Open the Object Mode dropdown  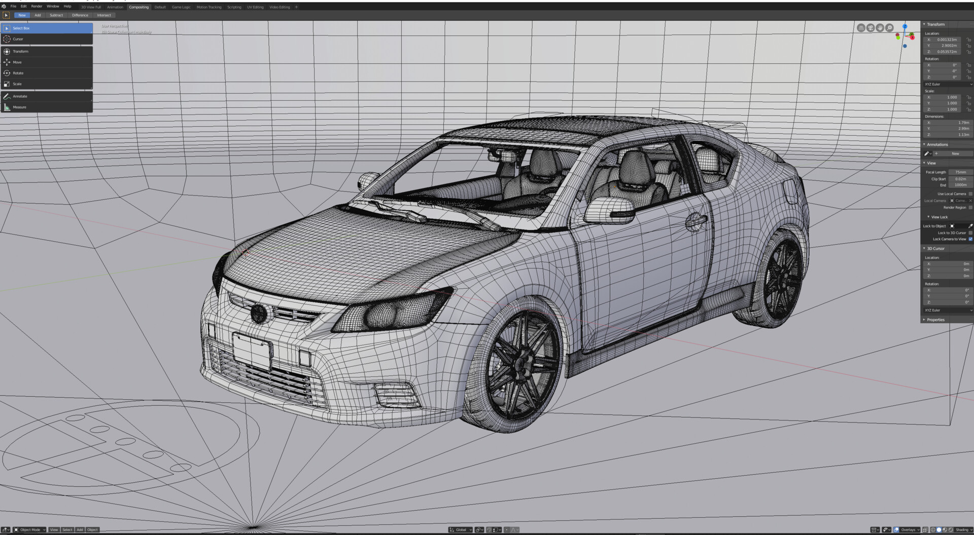pos(29,530)
